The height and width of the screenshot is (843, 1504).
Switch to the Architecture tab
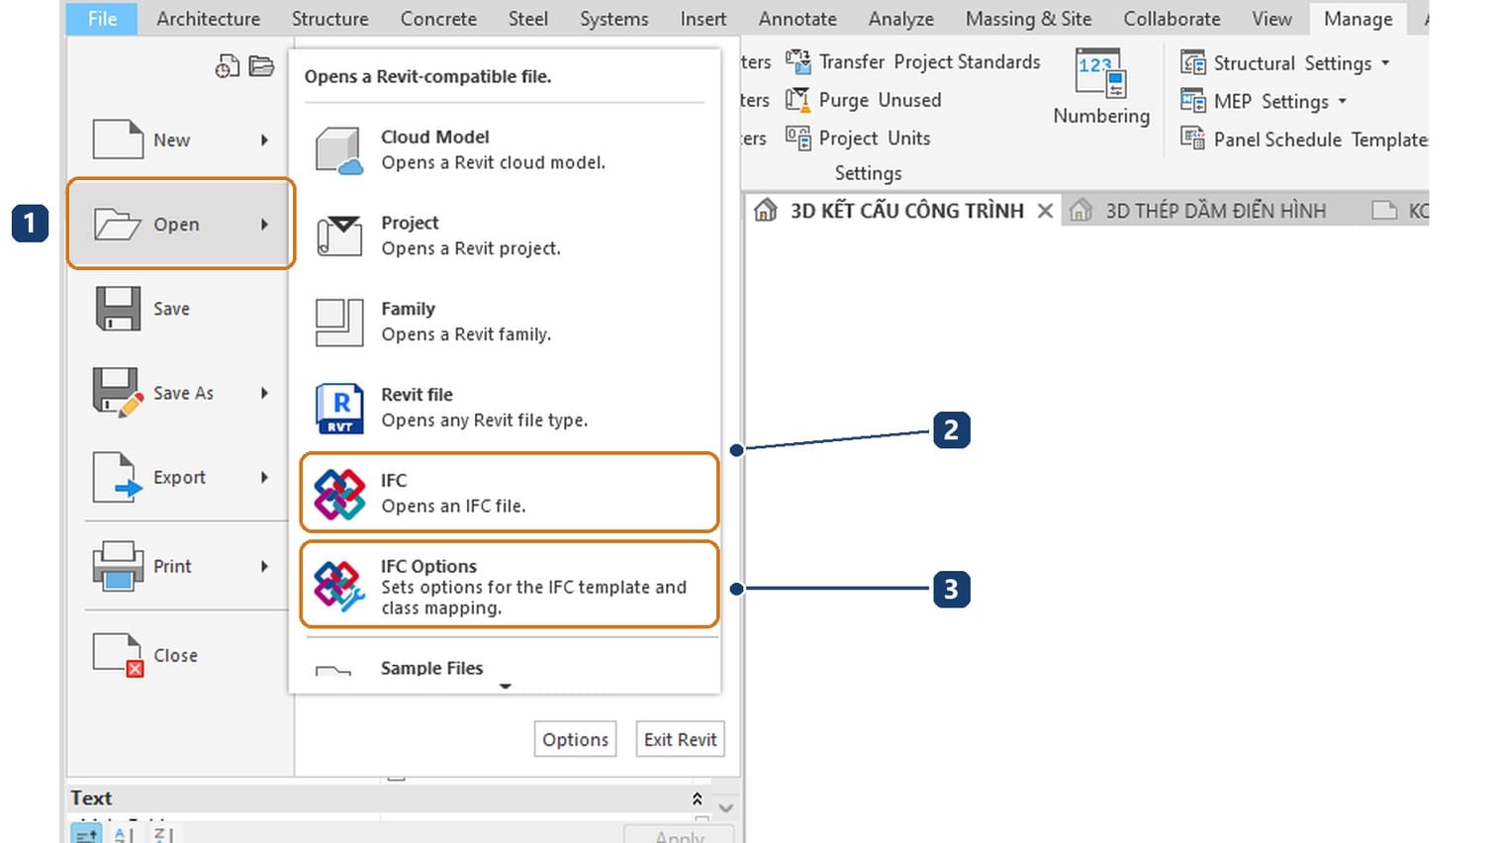coord(208,19)
